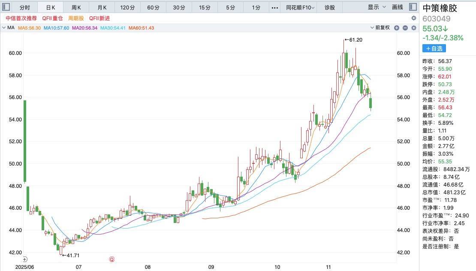Switch to the 周K weekly chart tab
This screenshot has width=476, height=271.
point(76,7)
